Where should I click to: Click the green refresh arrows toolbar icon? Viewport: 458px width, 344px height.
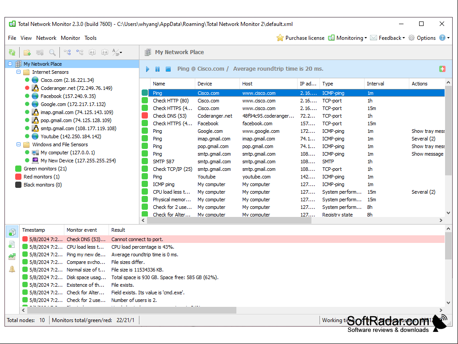(12, 52)
